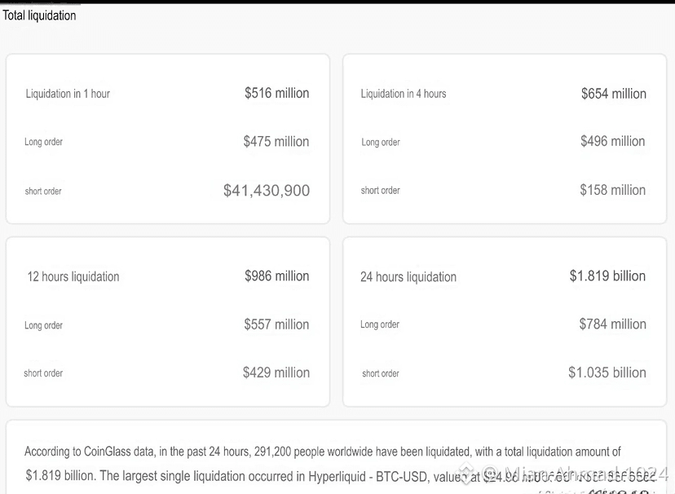The width and height of the screenshot is (675, 494).
Task: Click the $516 million one-hour total
Action: point(277,93)
